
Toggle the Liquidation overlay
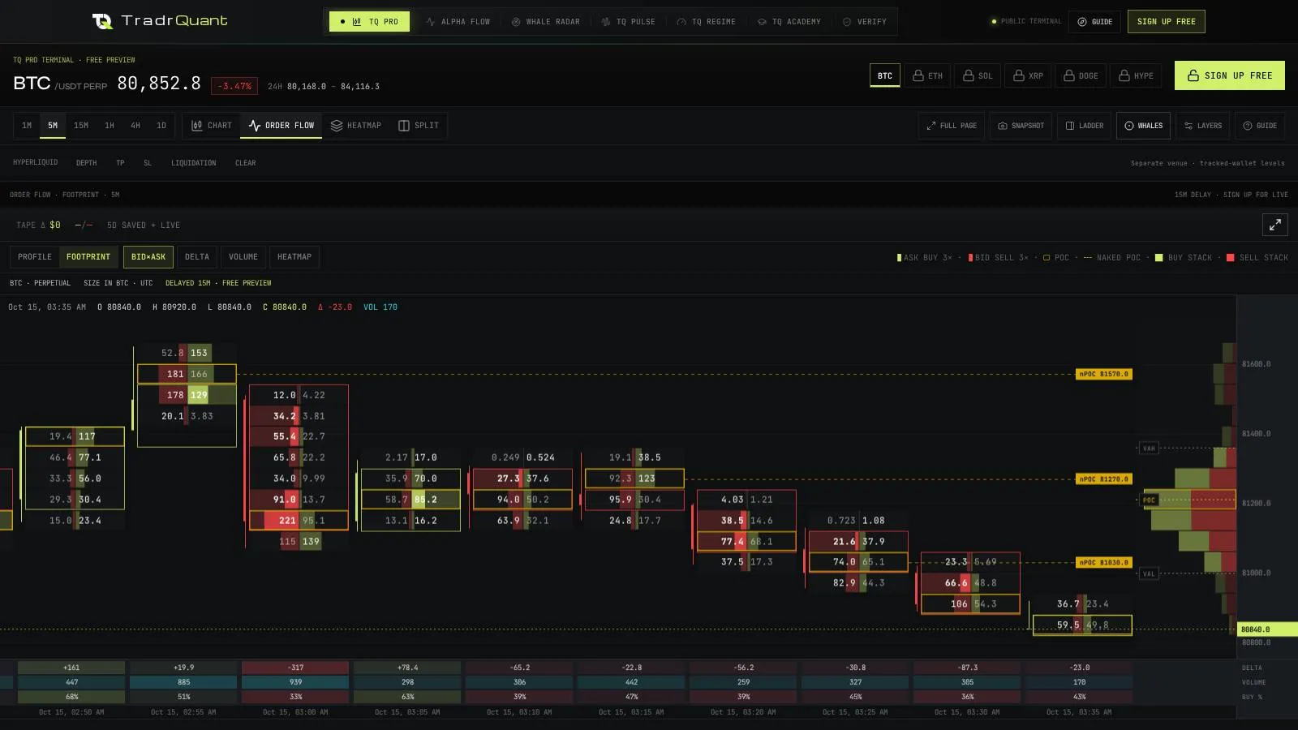tap(193, 163)
